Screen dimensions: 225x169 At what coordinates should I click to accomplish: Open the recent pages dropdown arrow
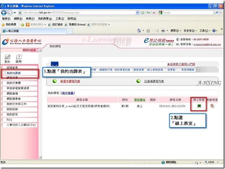coord(15,13)
